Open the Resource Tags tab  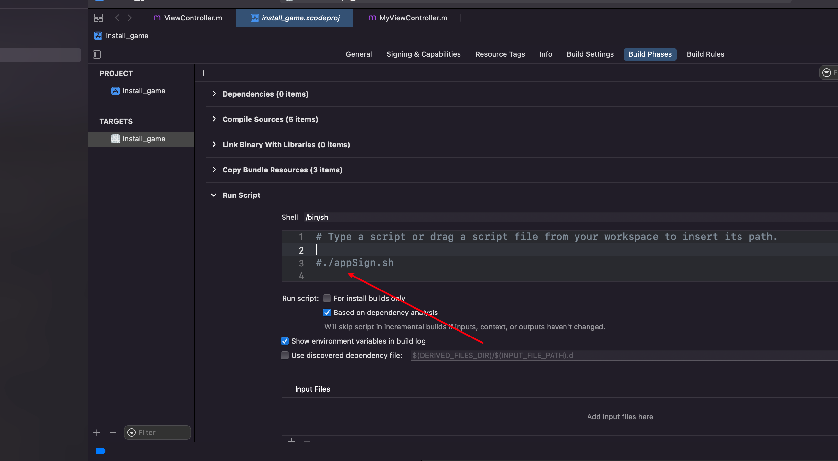(x=500, y=54)
